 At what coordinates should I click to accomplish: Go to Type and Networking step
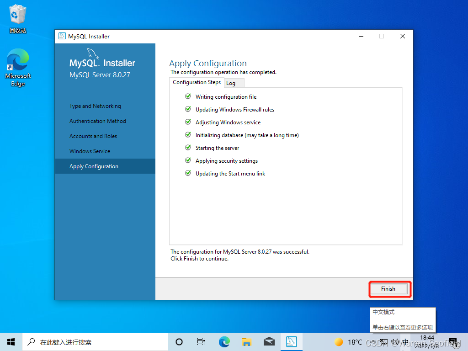(x=95, y=106)
